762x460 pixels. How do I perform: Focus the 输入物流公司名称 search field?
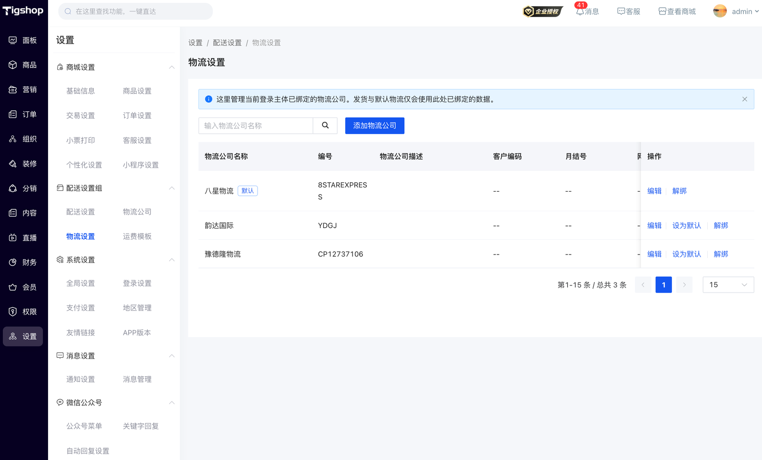pos(256,126)
